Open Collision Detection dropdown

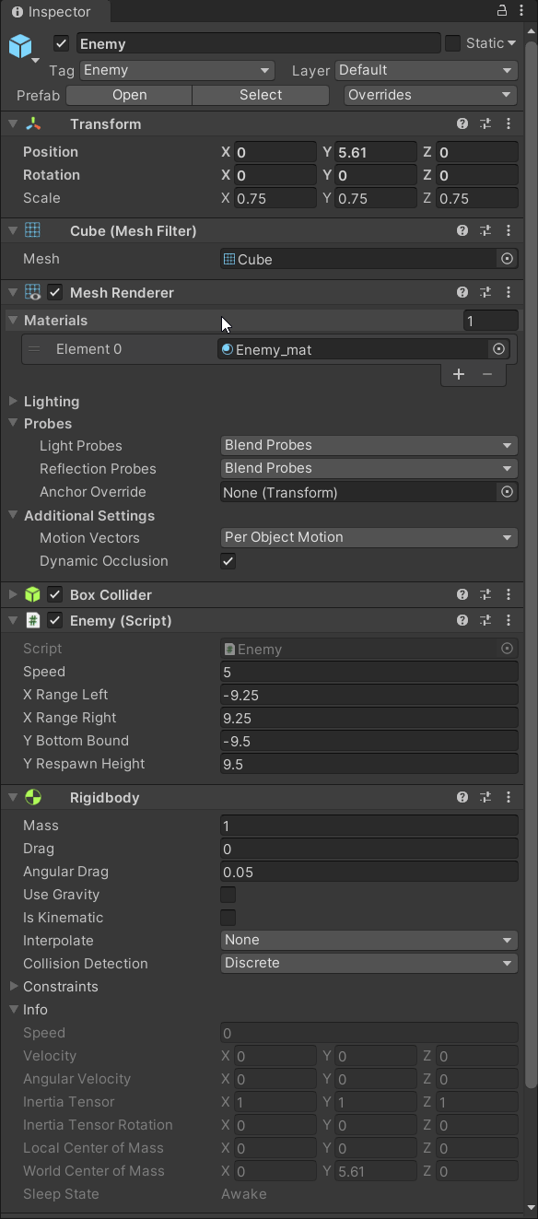pos(369,964)
